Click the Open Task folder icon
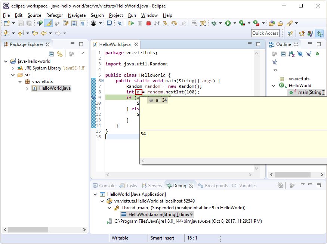 (x=280, y=23)
